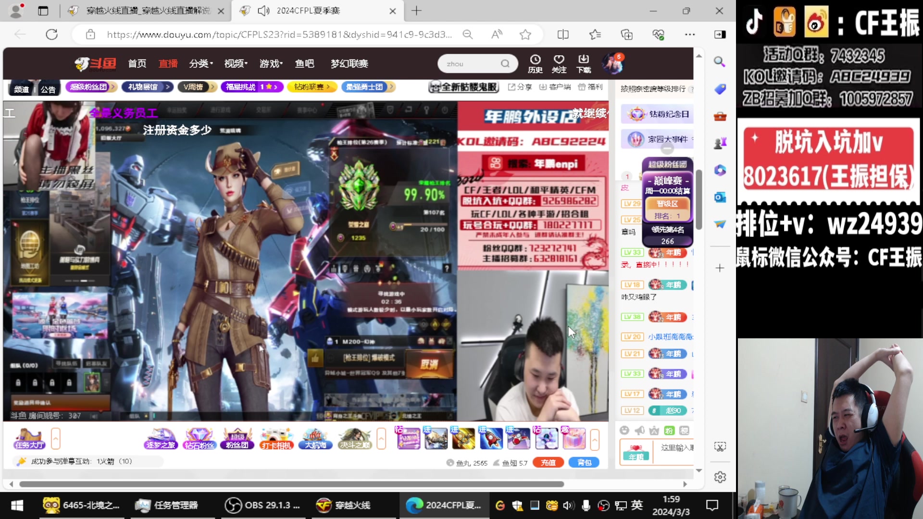Open the user avatar in Douyu header

[x=613, y=63]
